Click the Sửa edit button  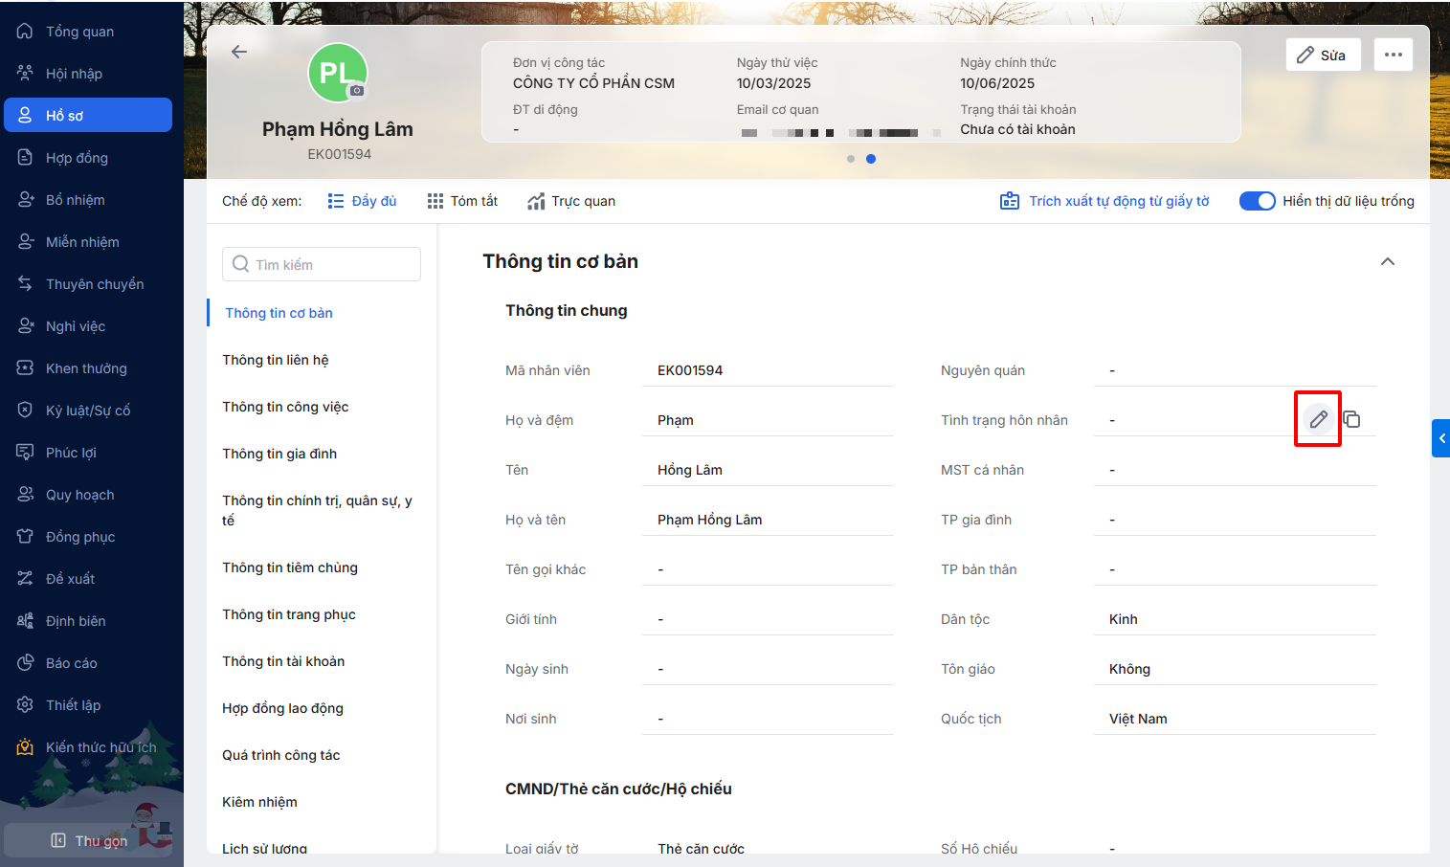(1324, 55)
